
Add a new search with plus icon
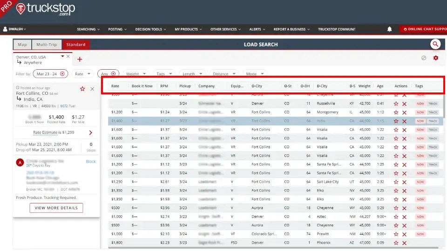pos(80,59)
